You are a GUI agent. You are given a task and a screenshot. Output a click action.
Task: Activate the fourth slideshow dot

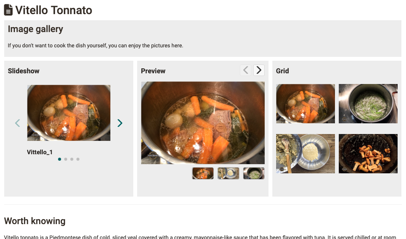(78, 159)
